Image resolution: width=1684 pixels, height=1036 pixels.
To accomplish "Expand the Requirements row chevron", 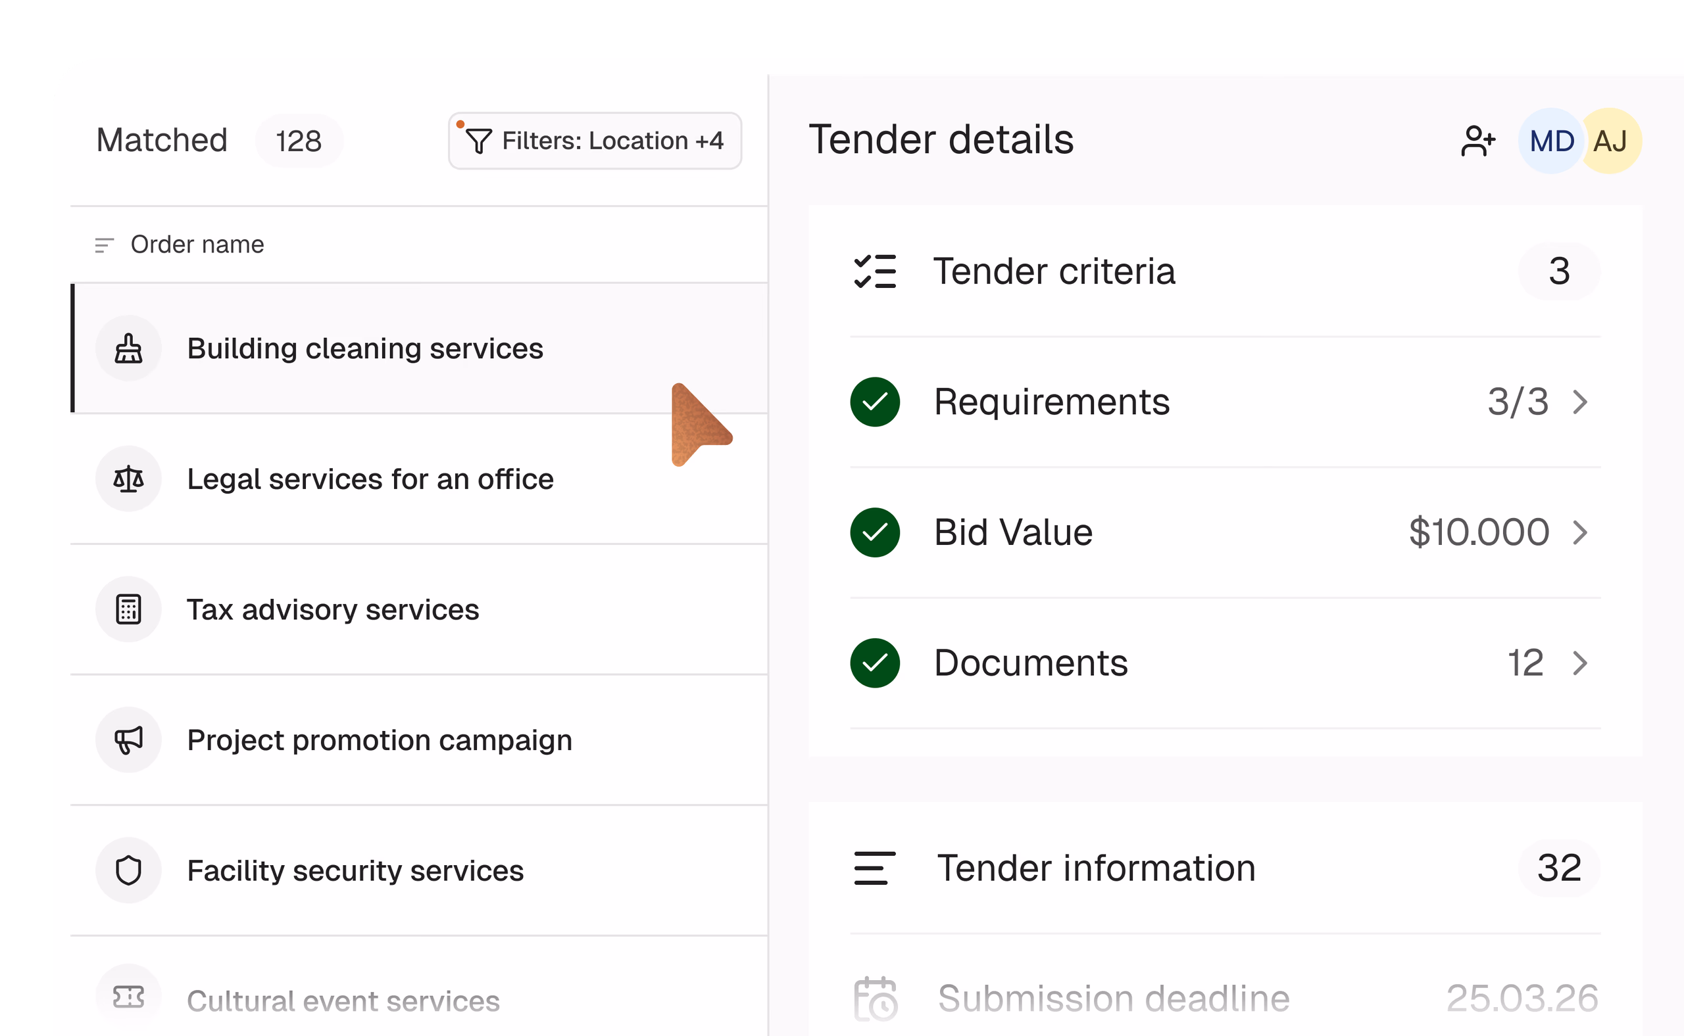I will click(x=1581, y=402).
